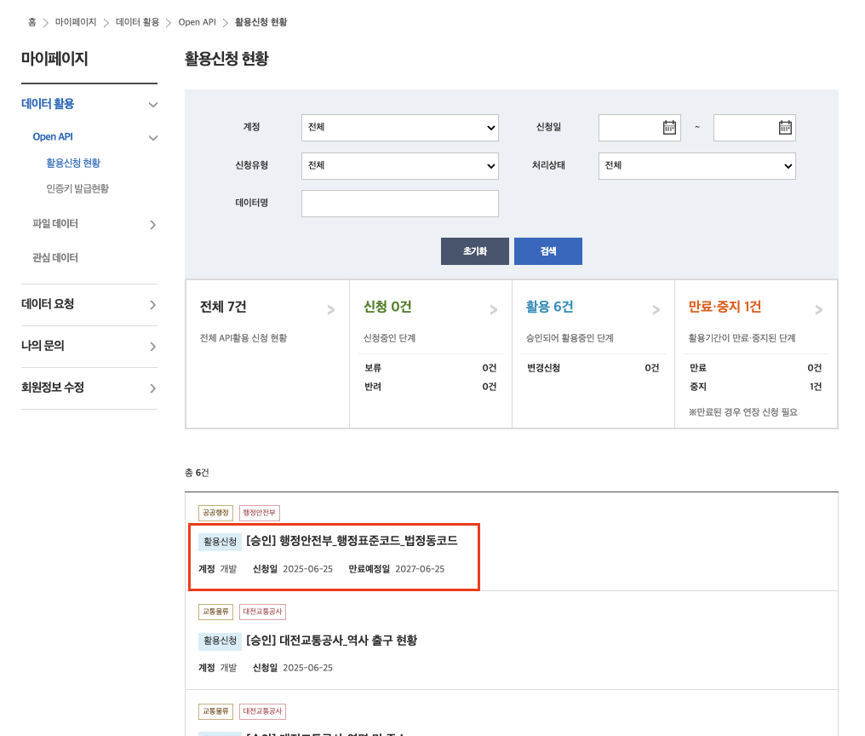
Task: Open the 계정 dropdown
Action: click(400, 128)
